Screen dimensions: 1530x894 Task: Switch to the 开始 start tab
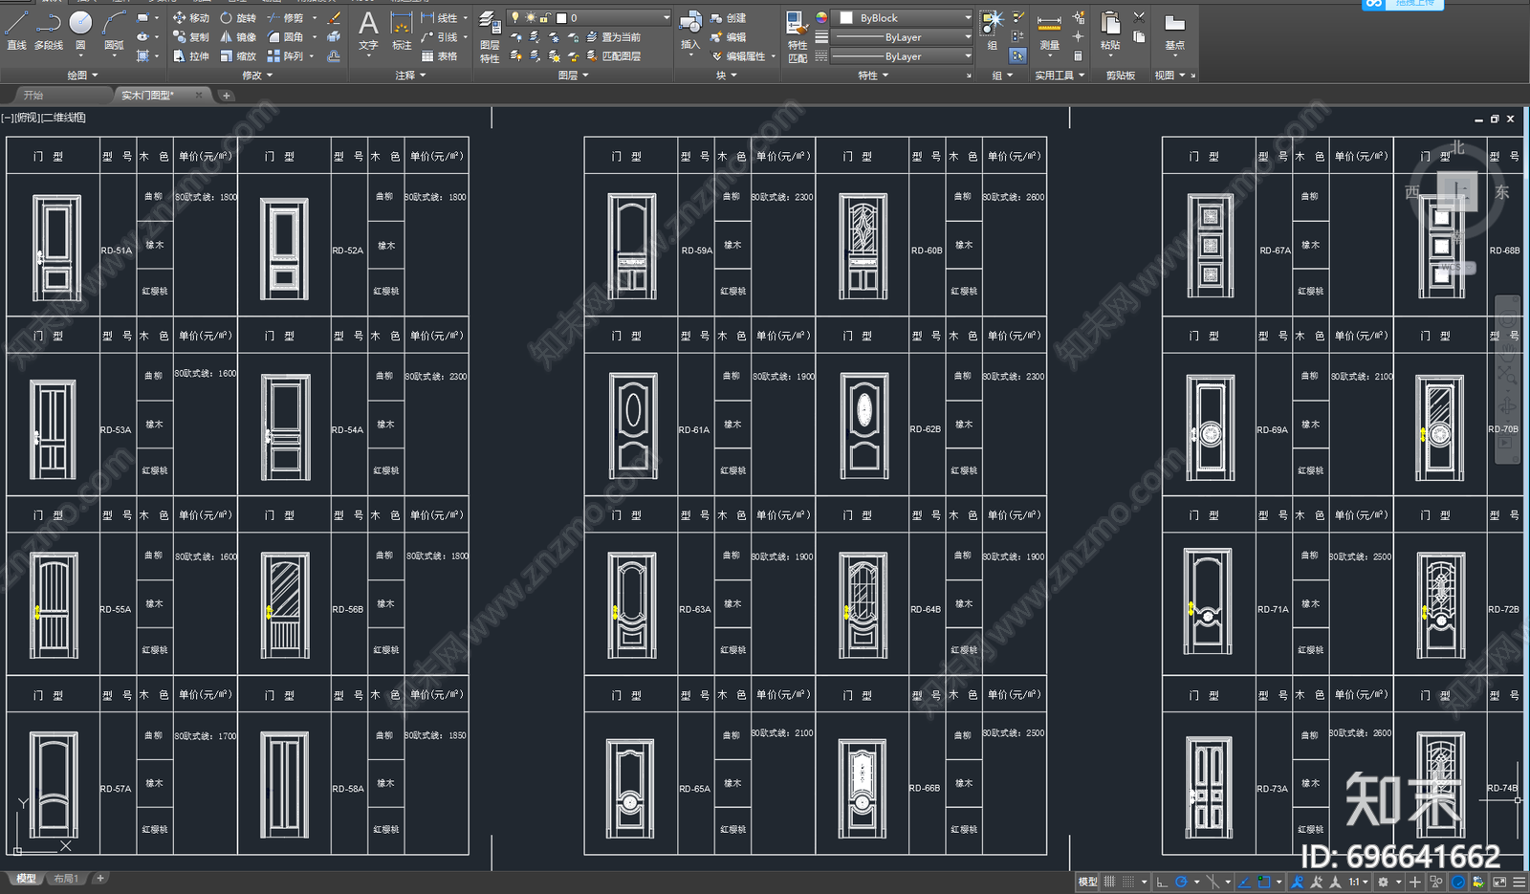point(33,95)
